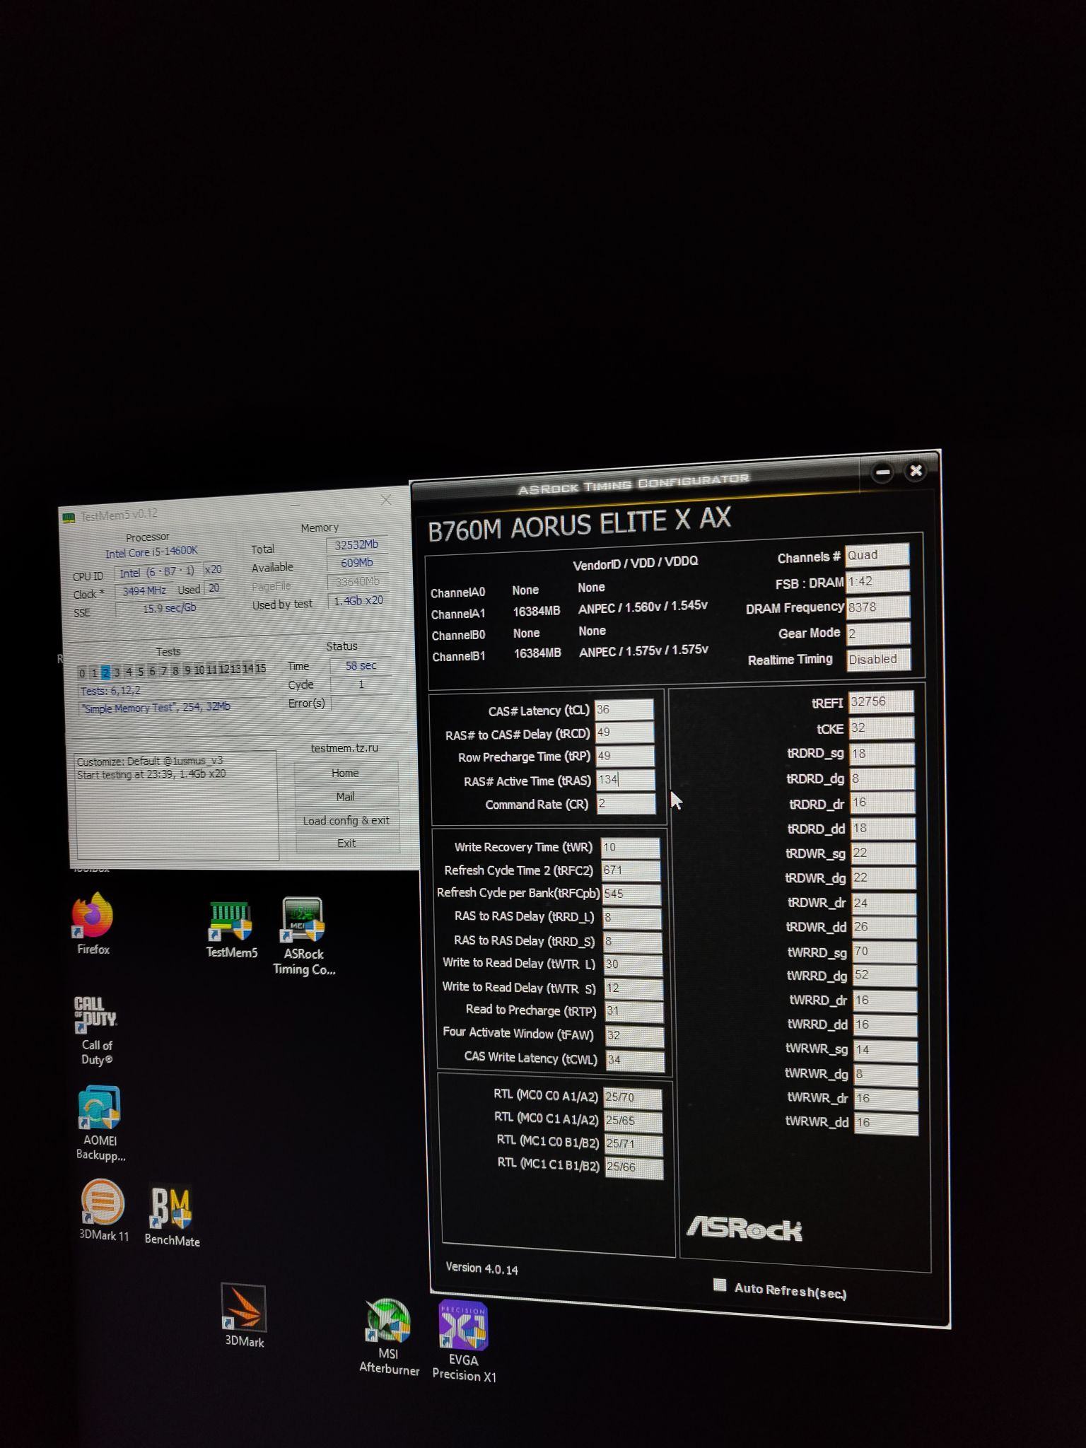Click the tWRWR_dd value field
This screenshot has width=1086, height=1448.
887,1123
